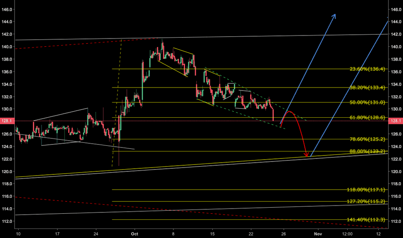Click date 24 on the time axis
The width and height of the screenshot is (403, 238).
pos(96,234)
